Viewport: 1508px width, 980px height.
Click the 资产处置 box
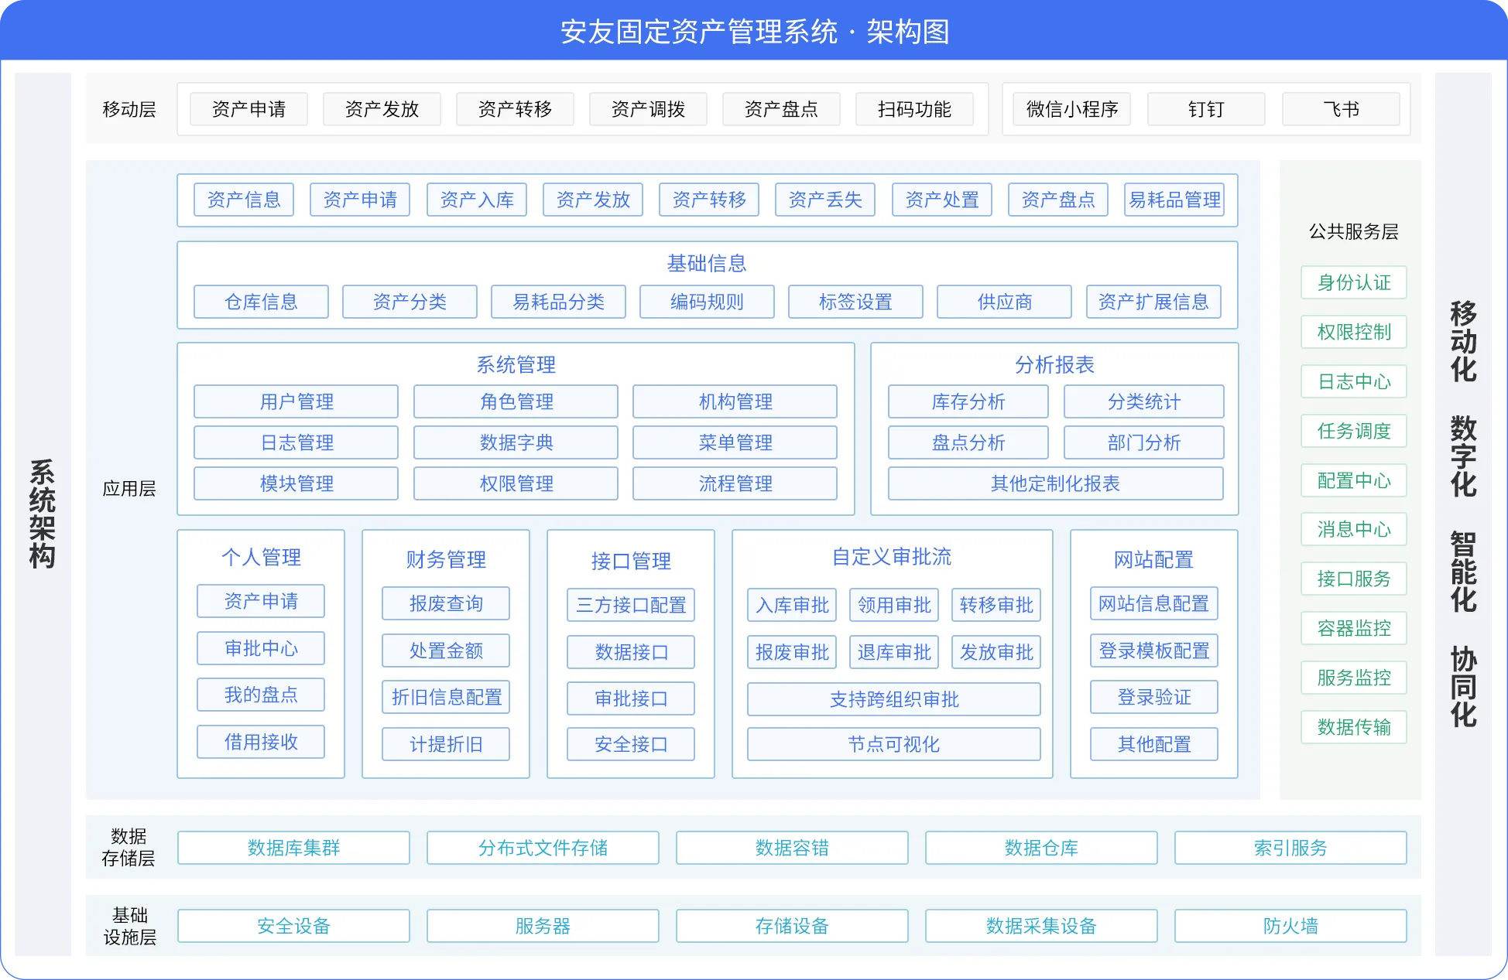coord(942,200)
